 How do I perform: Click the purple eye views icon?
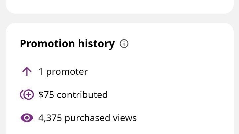[27, 118]
